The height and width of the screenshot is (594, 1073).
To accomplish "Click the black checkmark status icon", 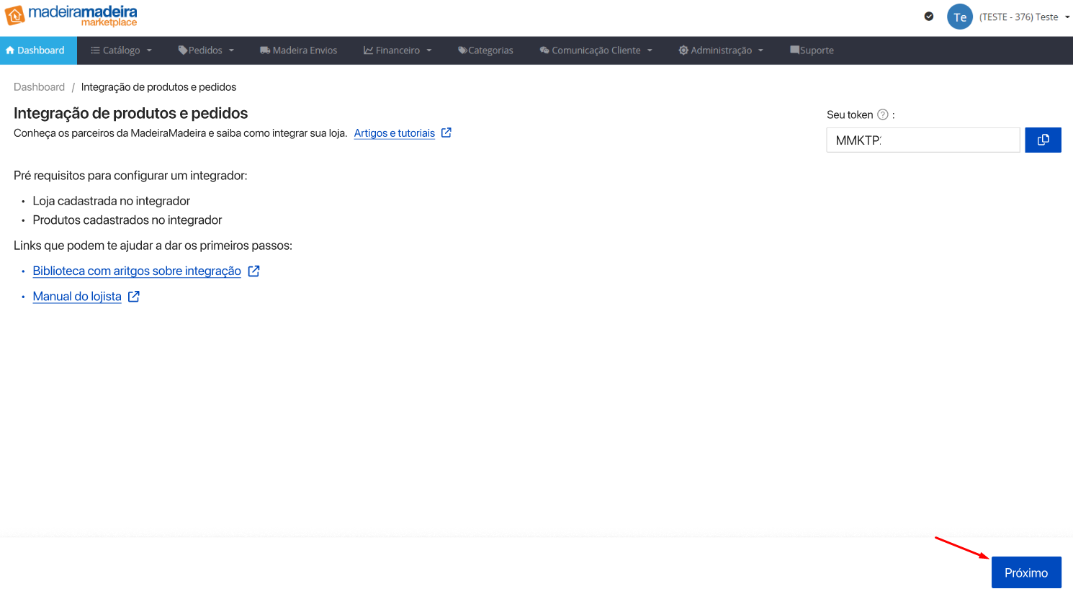I will click(x=929, y=17).
